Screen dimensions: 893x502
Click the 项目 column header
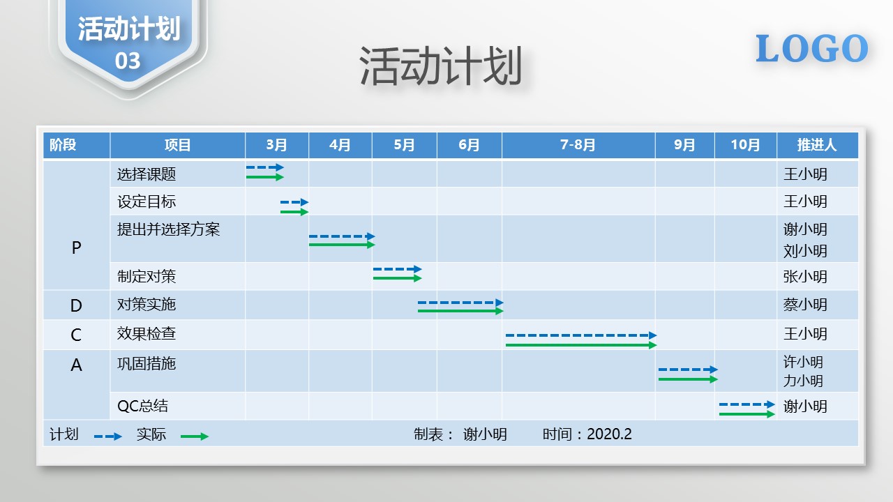[177, 145]
